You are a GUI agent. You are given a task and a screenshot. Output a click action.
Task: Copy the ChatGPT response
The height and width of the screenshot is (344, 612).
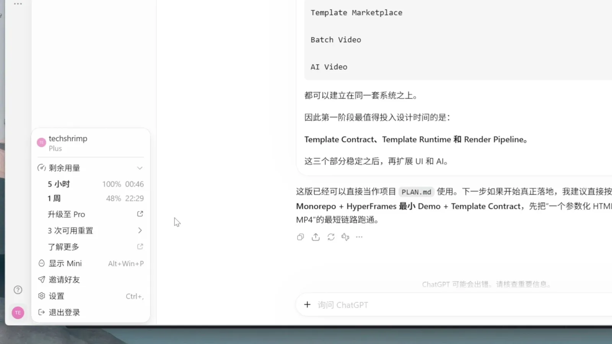point(300,237)
